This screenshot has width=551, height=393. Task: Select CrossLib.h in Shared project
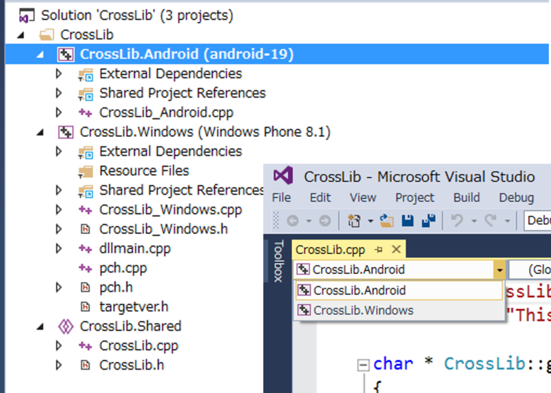tap(132, 365)
